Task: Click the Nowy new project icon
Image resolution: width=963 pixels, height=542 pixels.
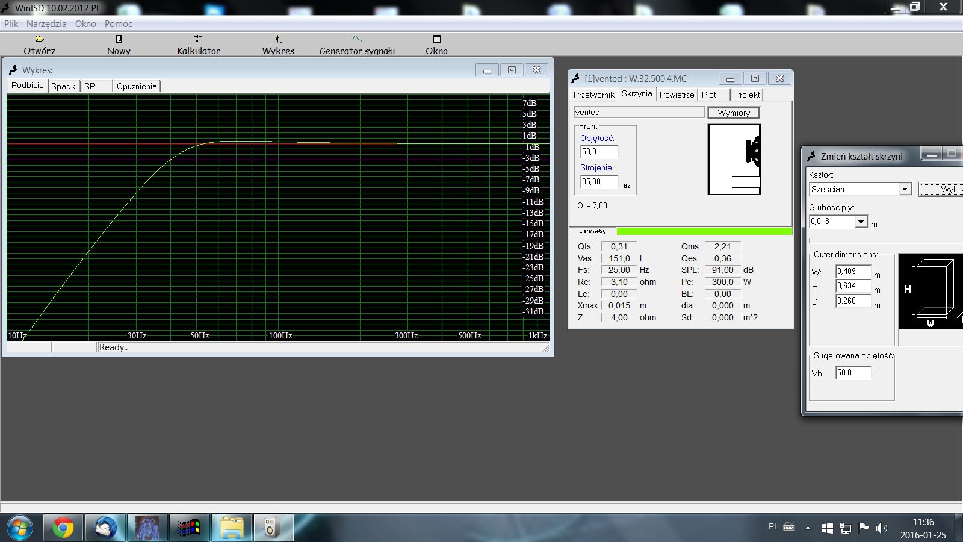Action: click(x=119, y=39)
